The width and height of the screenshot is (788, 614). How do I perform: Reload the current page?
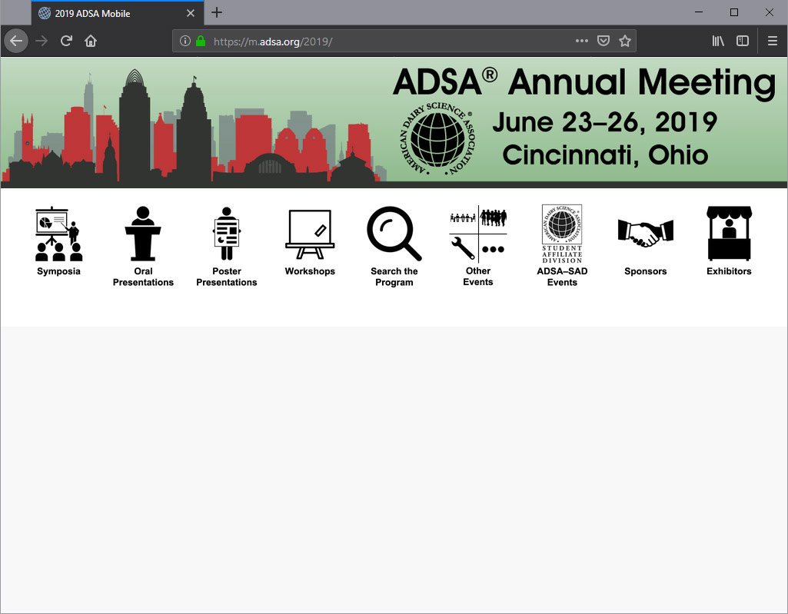(66, 41)
